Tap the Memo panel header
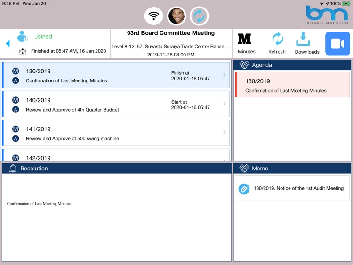353x265 pixels. [292, 168]
